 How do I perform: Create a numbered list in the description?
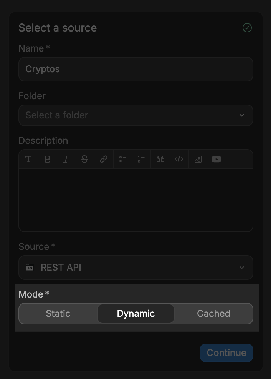tap(141, 159)
